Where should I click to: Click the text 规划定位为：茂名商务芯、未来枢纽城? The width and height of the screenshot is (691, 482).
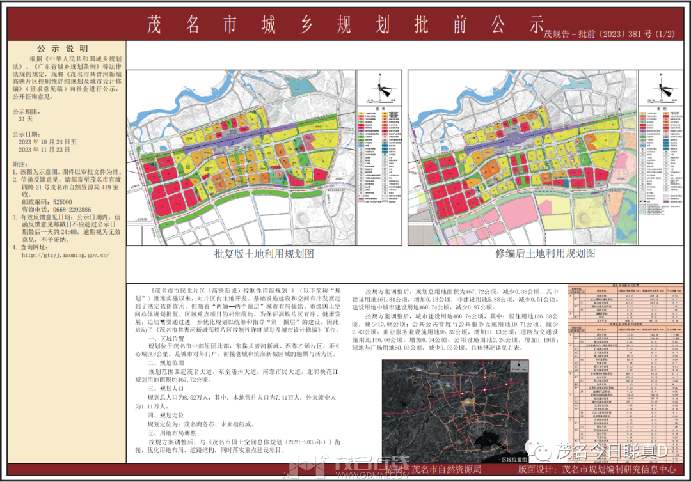click(x=201, y=424)
